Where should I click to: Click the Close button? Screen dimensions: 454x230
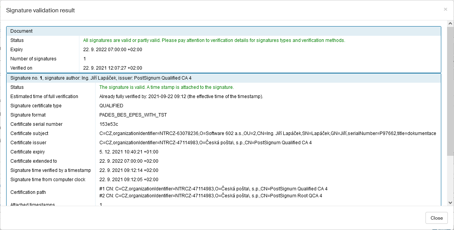tap(436, 218)
